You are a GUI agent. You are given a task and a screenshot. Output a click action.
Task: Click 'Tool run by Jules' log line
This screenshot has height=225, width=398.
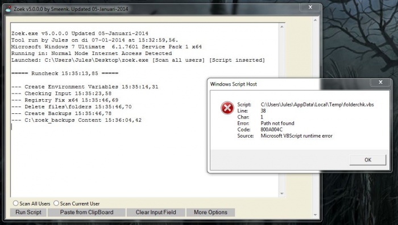click(x=95, y=40)
